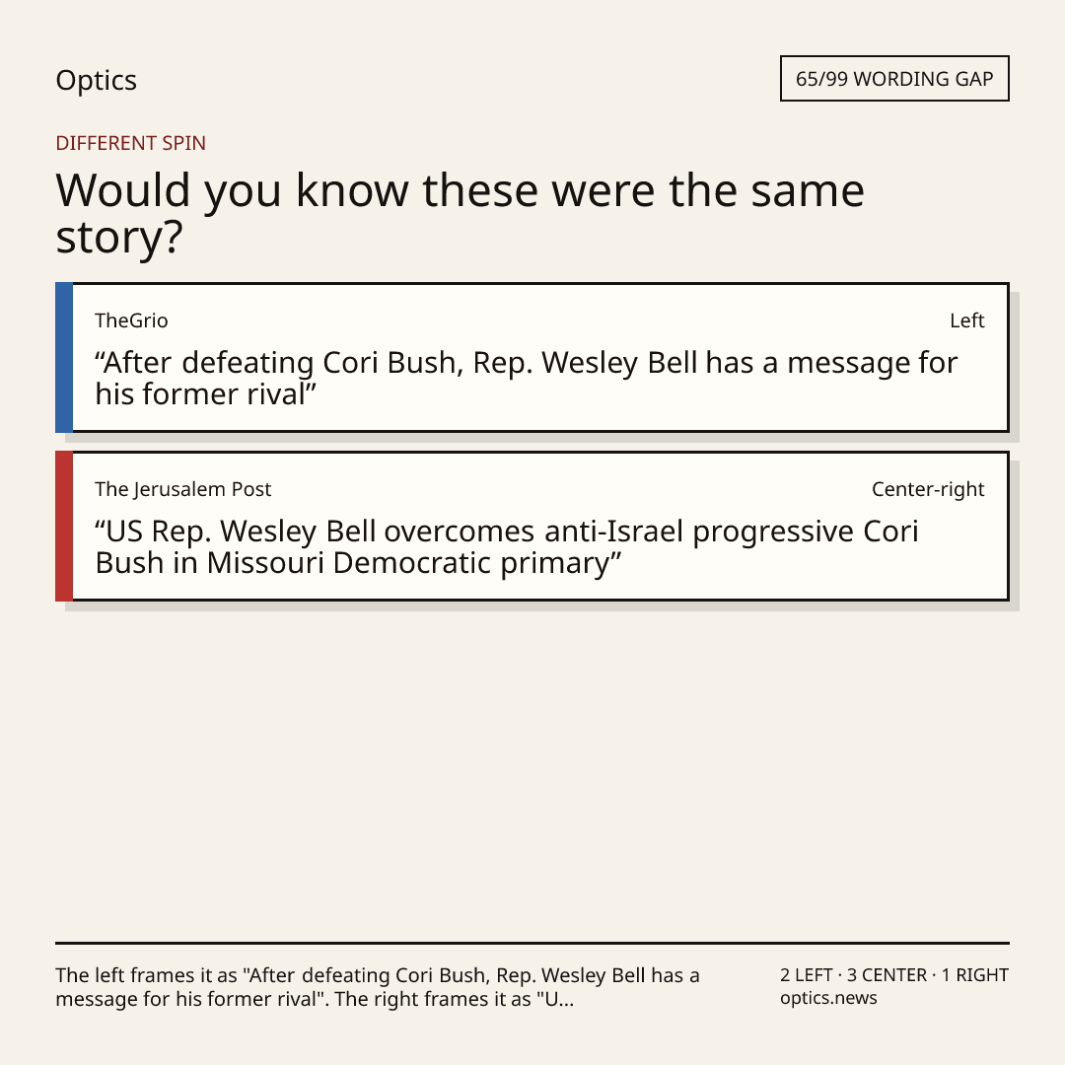Image resolution: width=1065 pixels, height=1065 pixels.
Task: Click TheGrio source name
Action: click(131, 320)
